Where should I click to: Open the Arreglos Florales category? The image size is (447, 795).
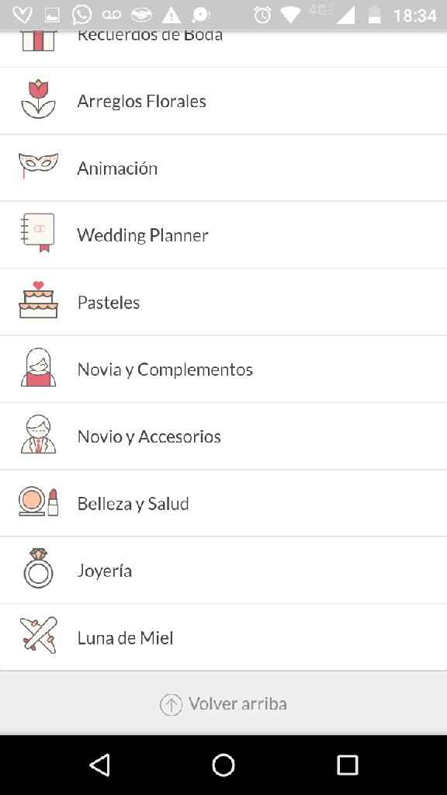pos(223,101)
